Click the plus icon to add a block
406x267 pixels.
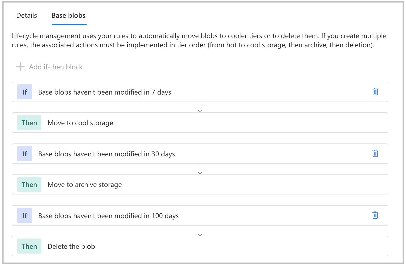coord(20,67)
